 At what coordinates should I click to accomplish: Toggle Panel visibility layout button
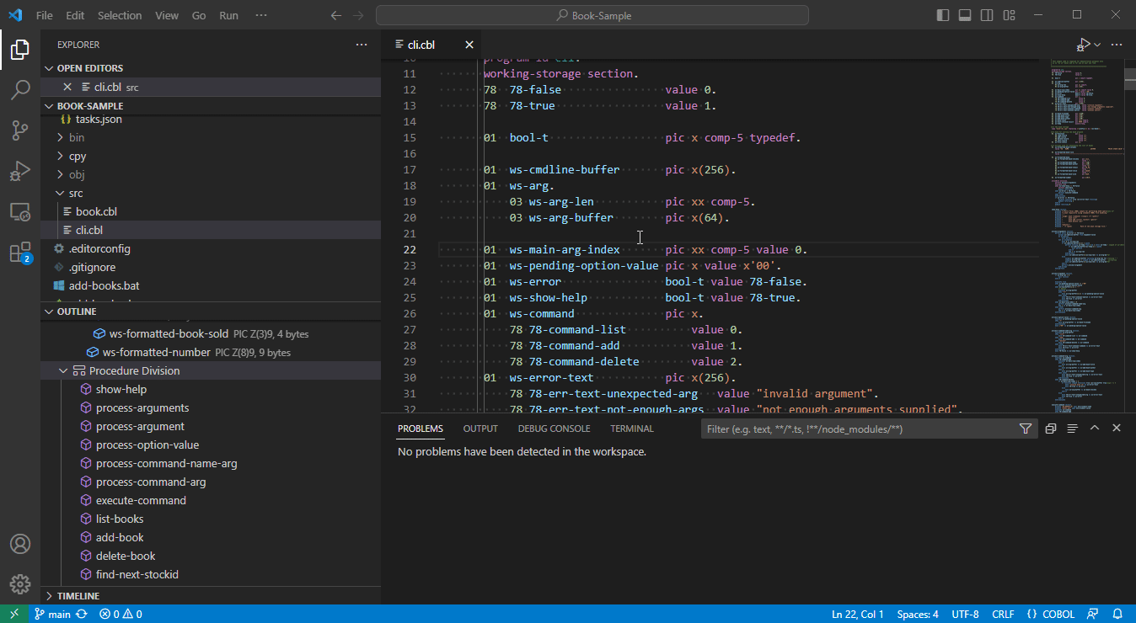click(x=965, y=15)
